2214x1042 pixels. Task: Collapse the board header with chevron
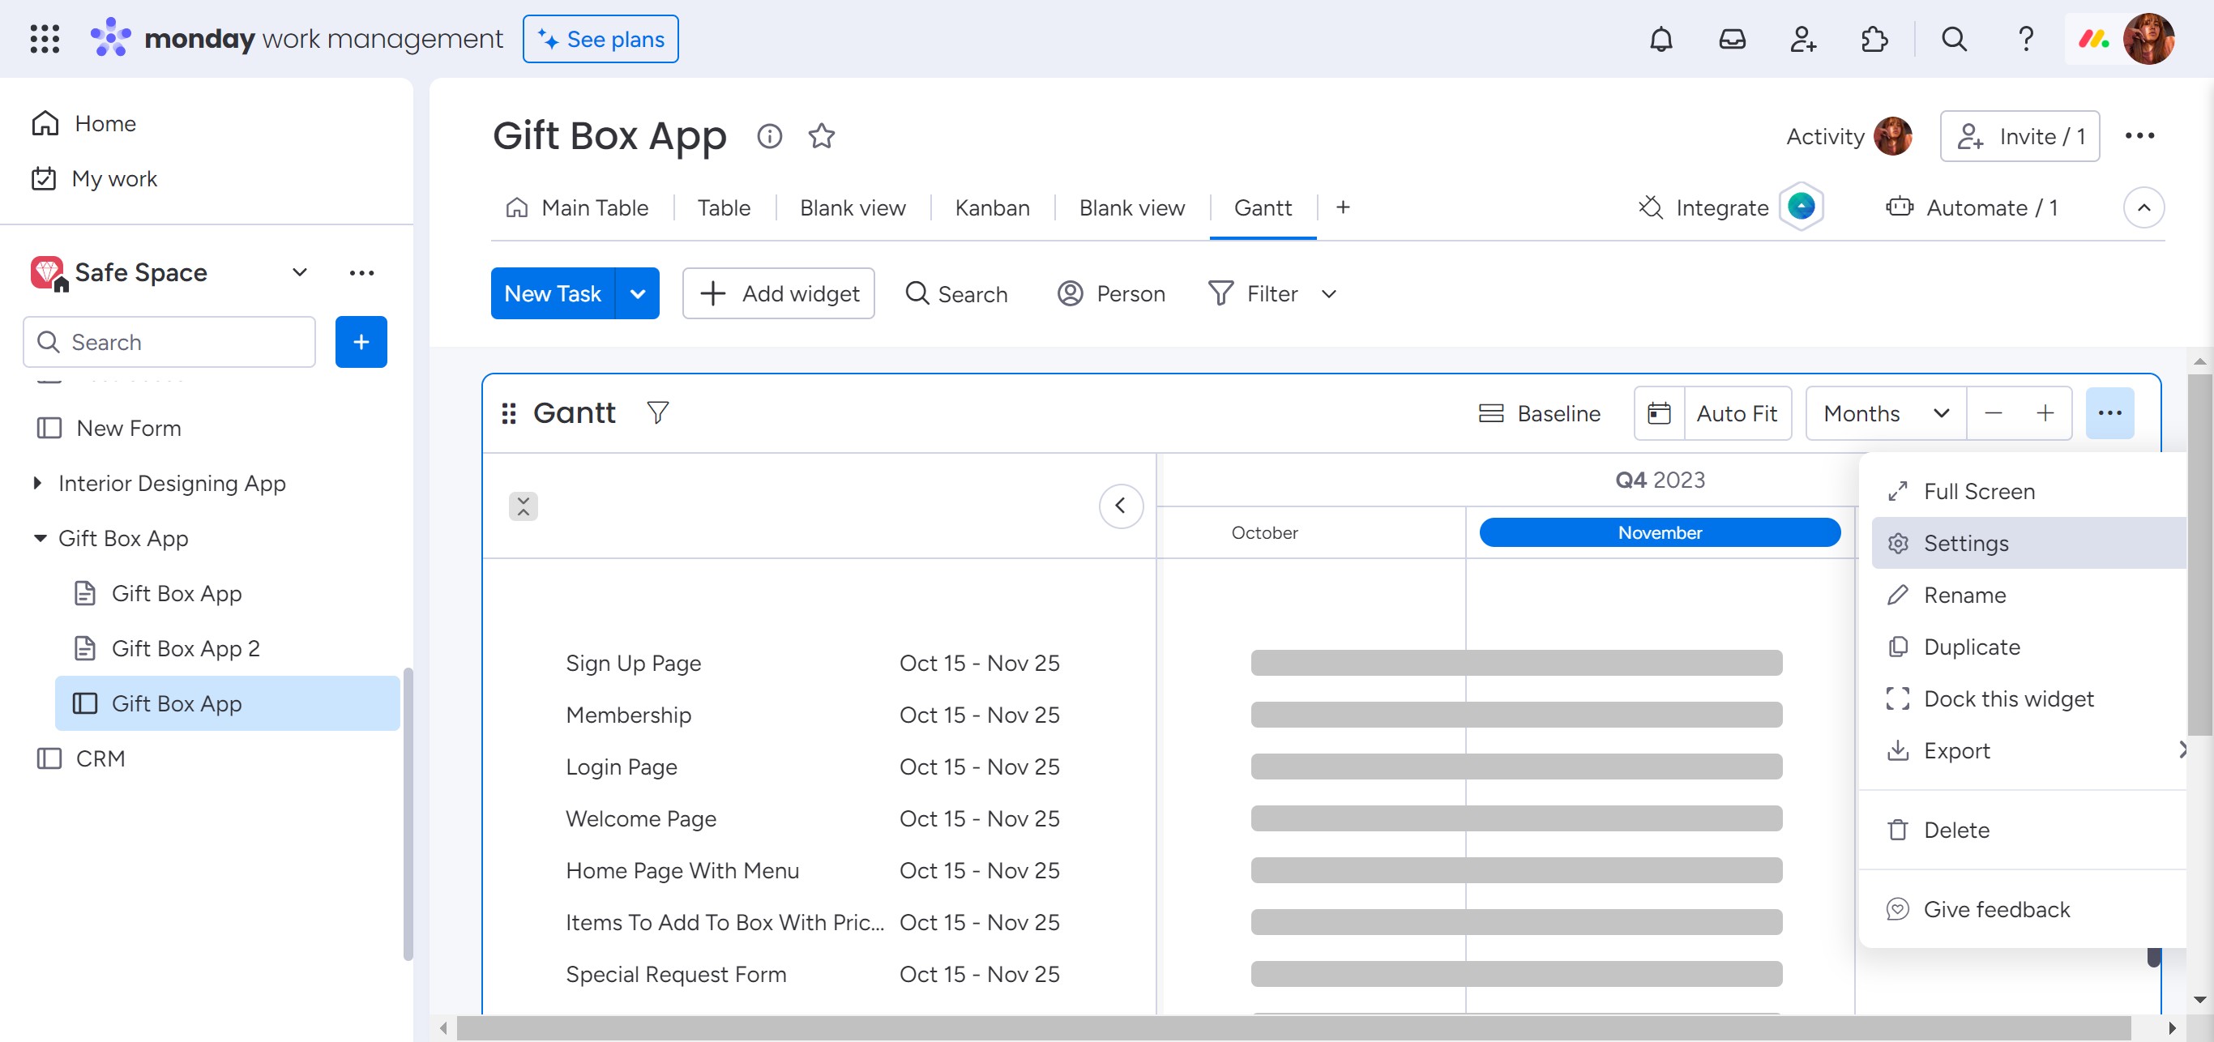pos(2143,208)
